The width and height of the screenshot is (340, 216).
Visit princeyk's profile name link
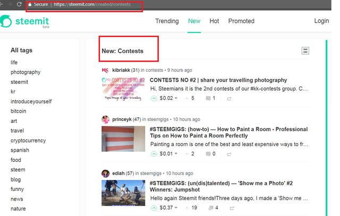(122, 119)
